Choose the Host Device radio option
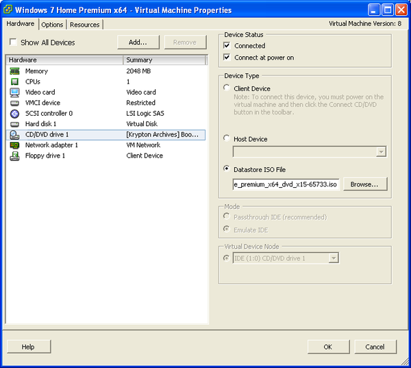 (x=227, y=138)
